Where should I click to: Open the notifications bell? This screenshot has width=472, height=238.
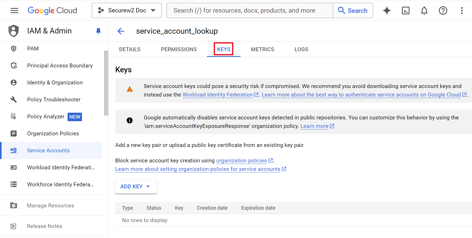[424, 11]
